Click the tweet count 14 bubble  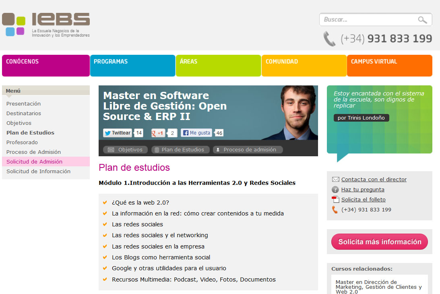[138, 133]
